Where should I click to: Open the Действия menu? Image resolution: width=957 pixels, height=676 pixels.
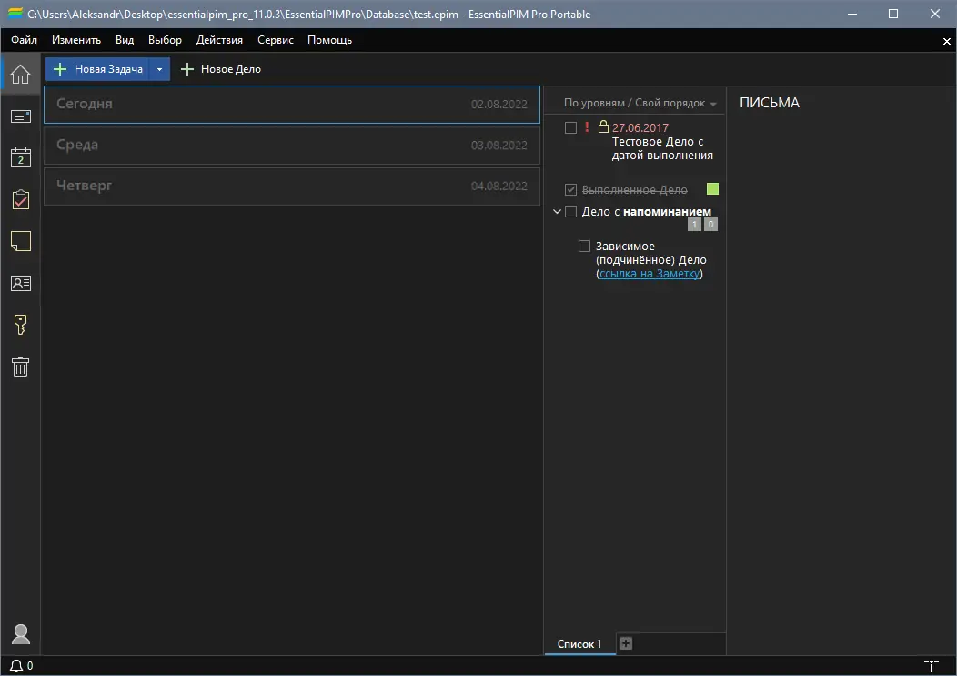click(x=219, y=40)
